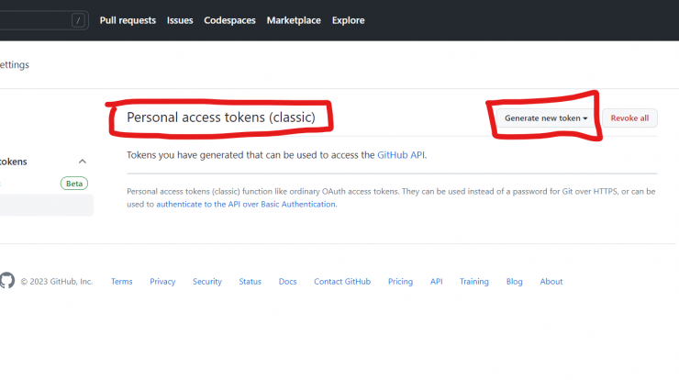Open the Training footer link
Viewport: 679px width, 380px height.
point(474,282)
